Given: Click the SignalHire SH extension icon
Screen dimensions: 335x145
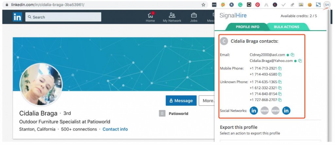Looking at the screenshot, I should point(327,5).
